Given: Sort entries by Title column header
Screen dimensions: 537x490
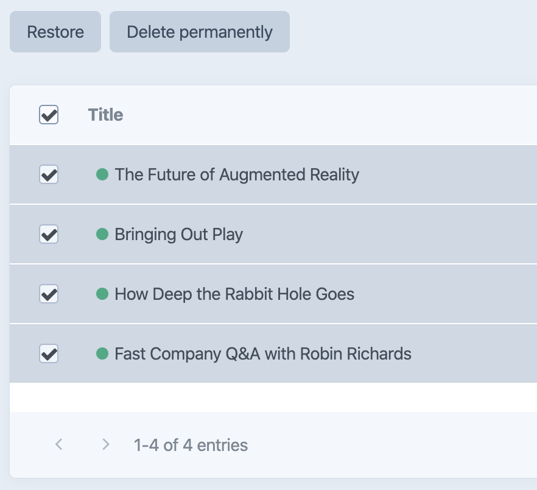Looking at the screenshot, I should coord(105,115).
